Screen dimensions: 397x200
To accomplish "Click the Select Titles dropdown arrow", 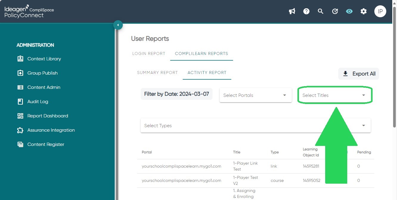I will point(364,95).
